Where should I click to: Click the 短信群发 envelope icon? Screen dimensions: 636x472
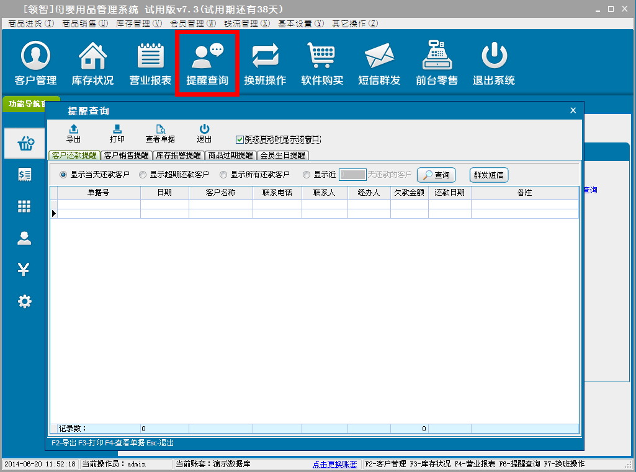[379, 63]
